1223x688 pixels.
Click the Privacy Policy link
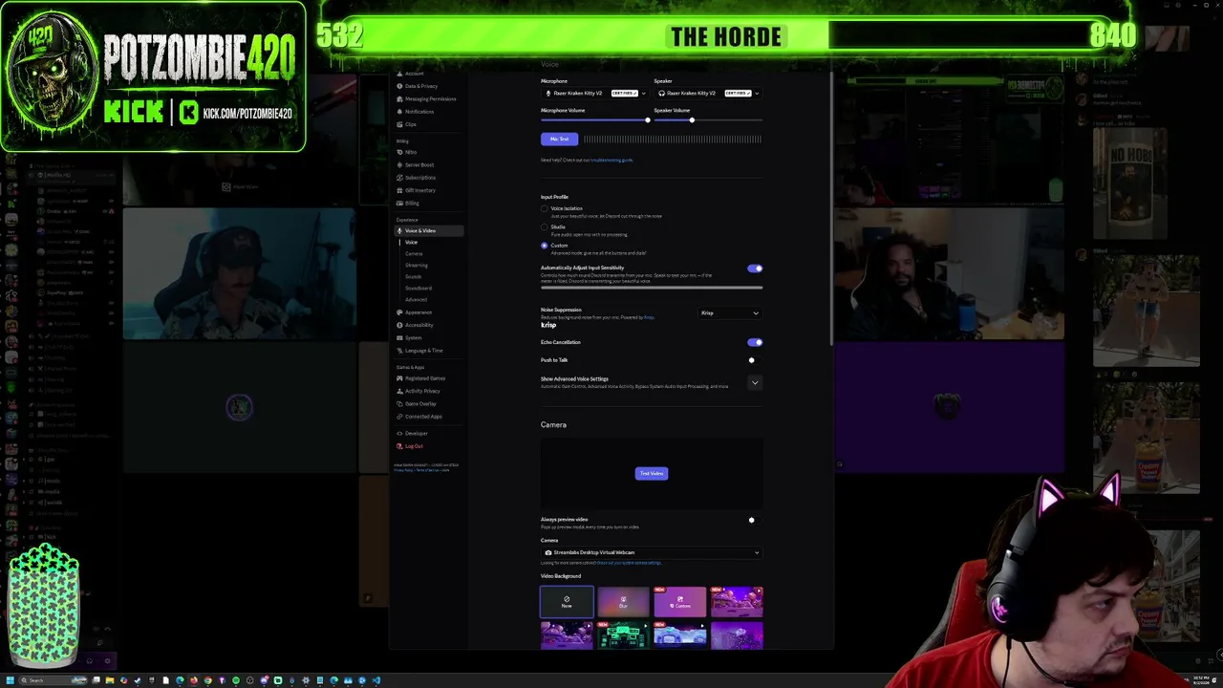point(403,470)
